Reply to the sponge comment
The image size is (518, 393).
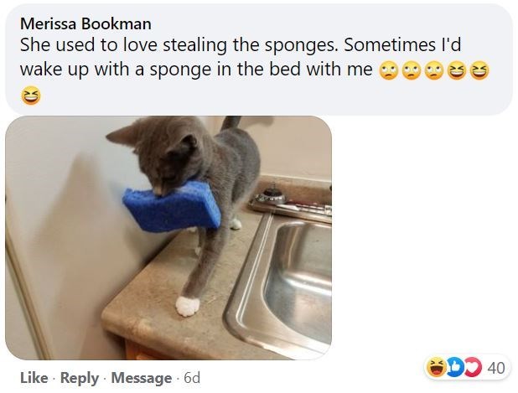(80, 378)
